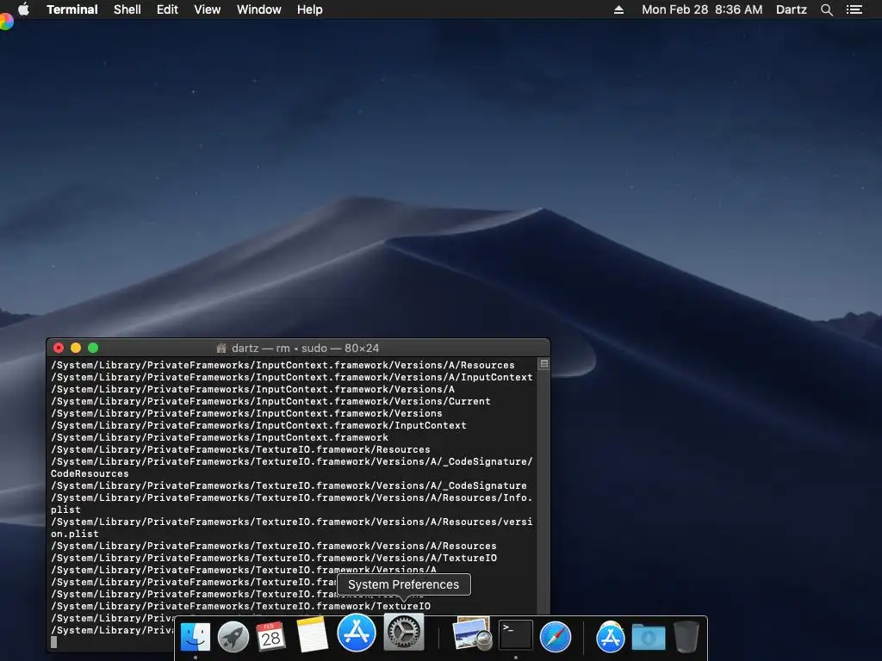Click the date and time in menu bar

(x=702, y=9)
